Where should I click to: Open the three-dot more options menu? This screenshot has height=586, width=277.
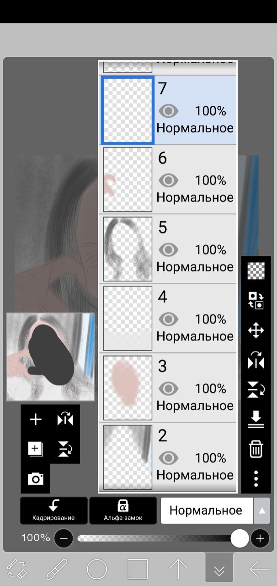point(256,478)
